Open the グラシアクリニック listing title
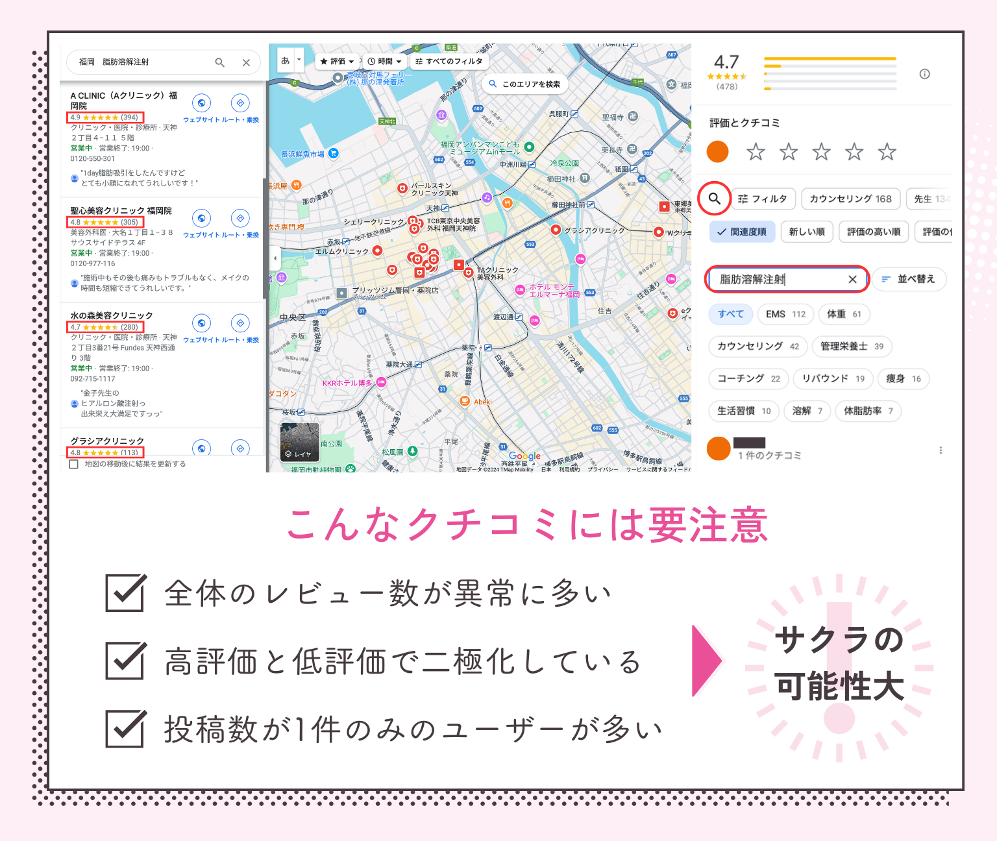Viewport: 997px width, 841px height. (x=107, y=441)
